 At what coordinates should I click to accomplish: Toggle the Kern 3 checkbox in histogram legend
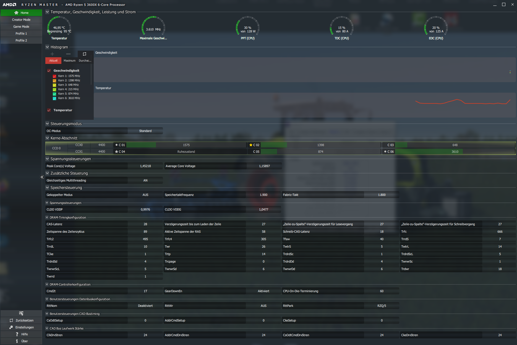[54, 85]
